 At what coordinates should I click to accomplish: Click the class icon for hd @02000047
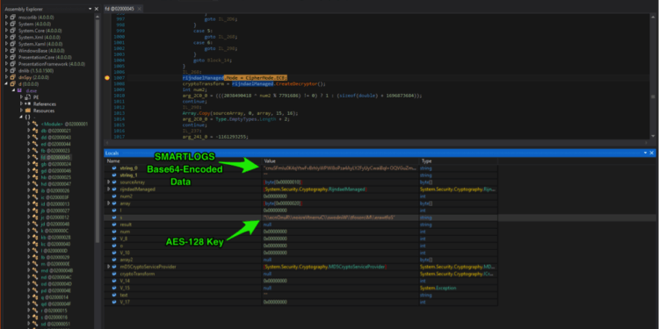[36, 184]
